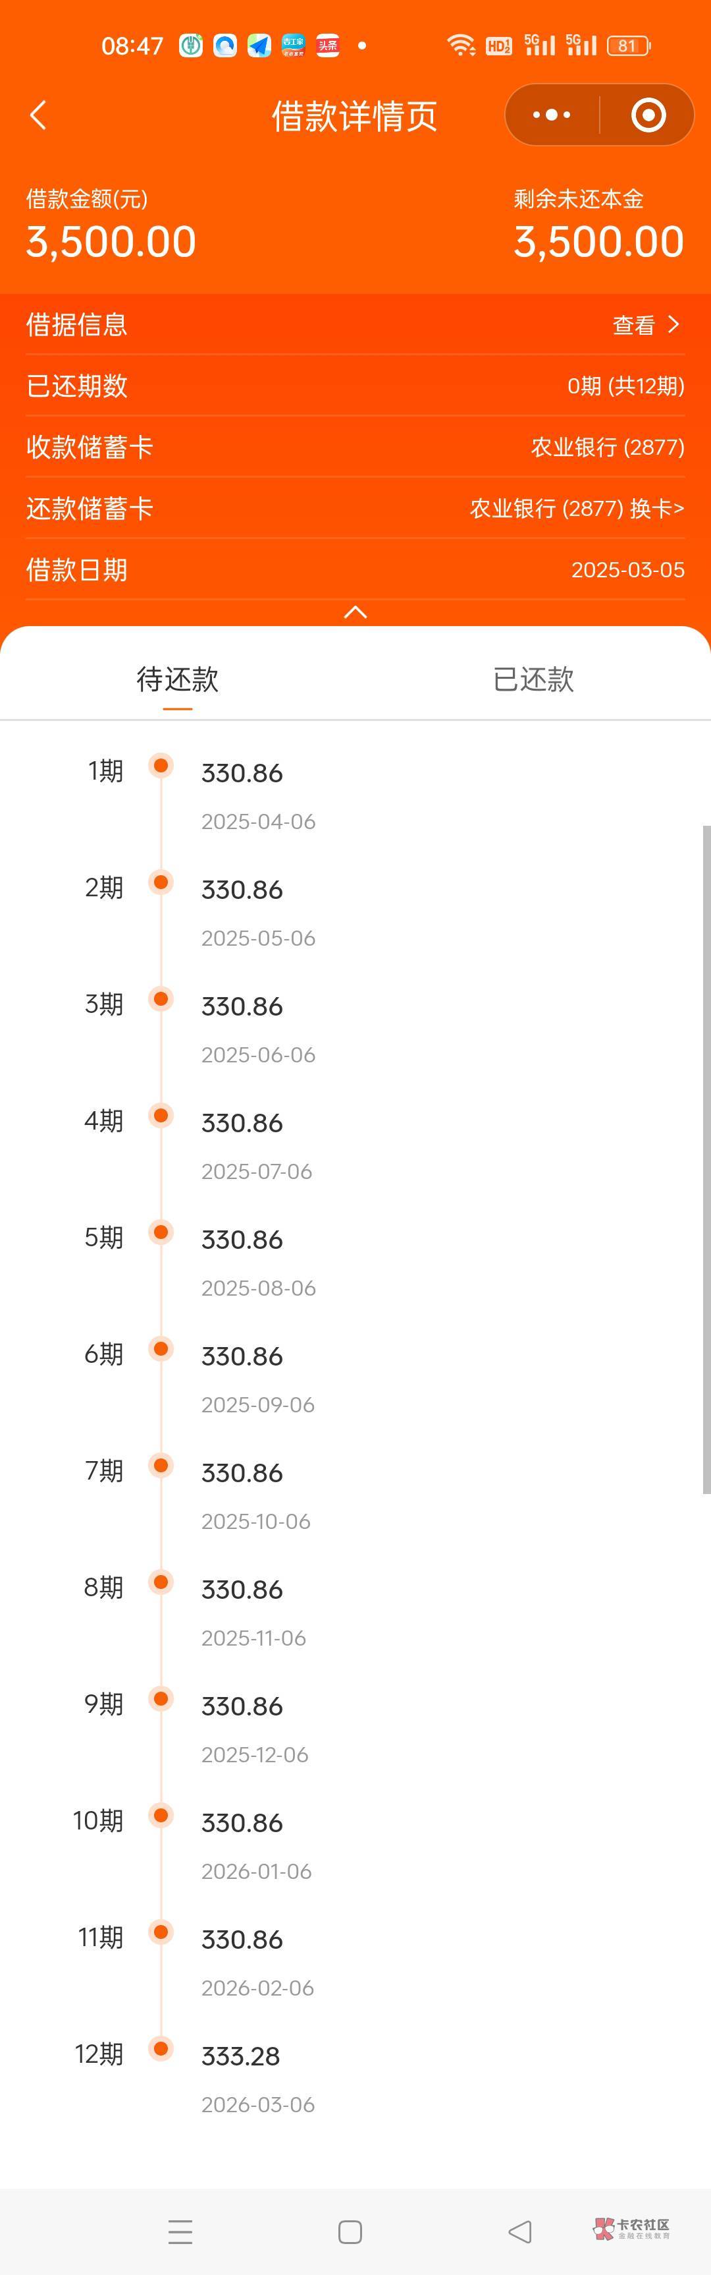Tap the Android recent apps menu icon
The height and width of the screenshot is (2275, 711).
coord(180,2232)
